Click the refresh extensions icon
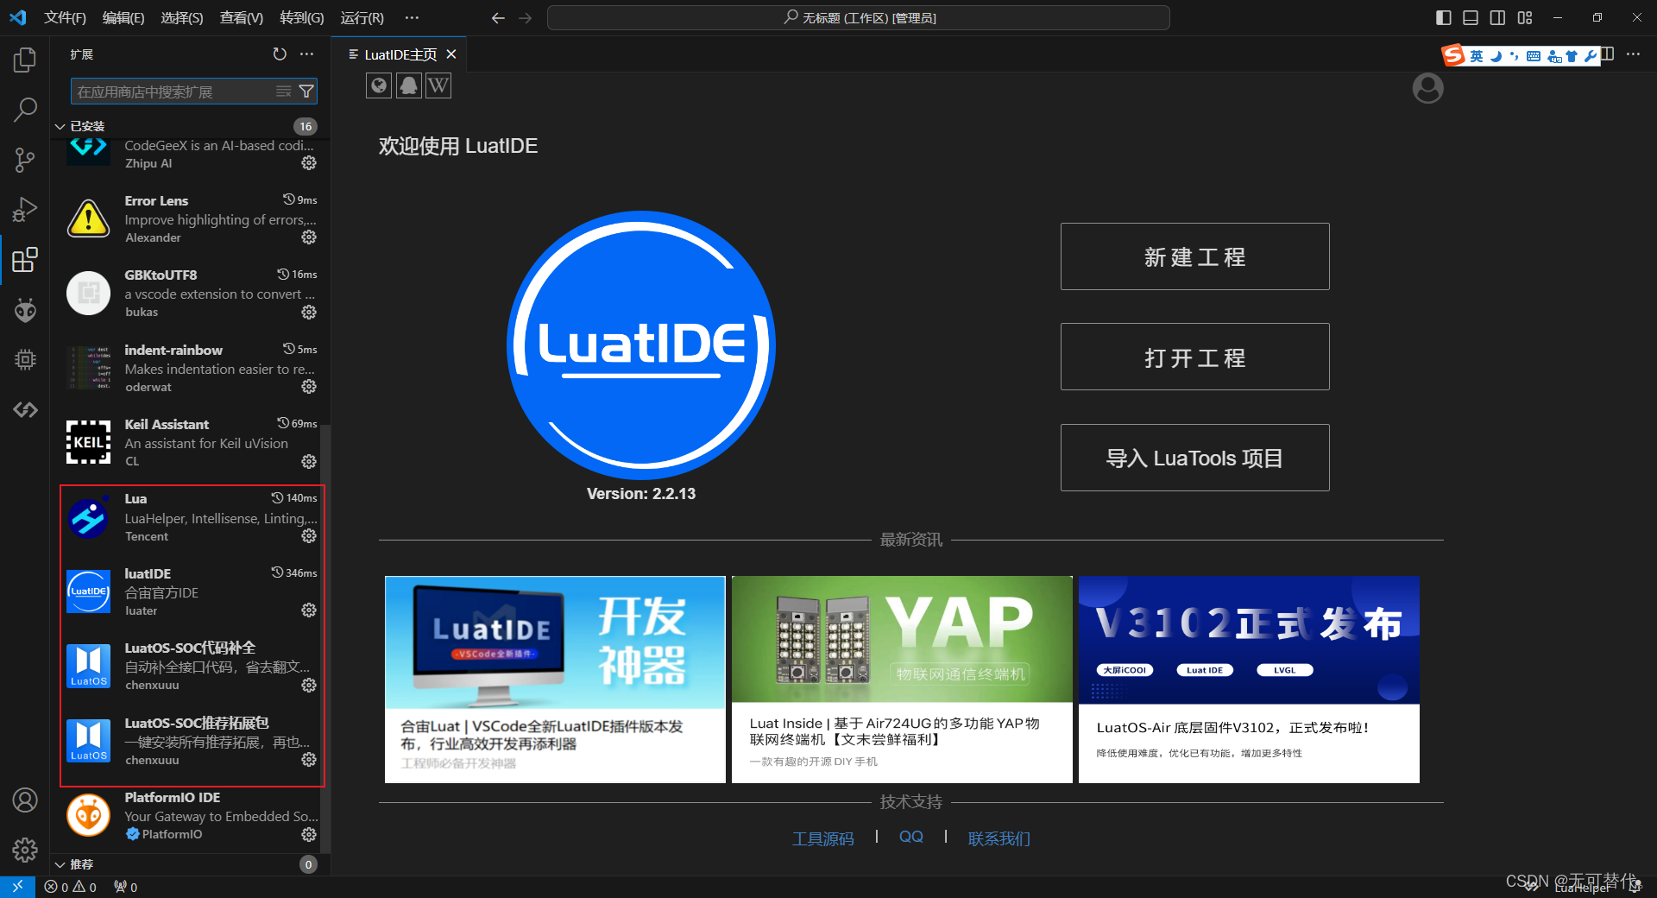Screen dimensions: 1657x898 click(x=280, y=54)
